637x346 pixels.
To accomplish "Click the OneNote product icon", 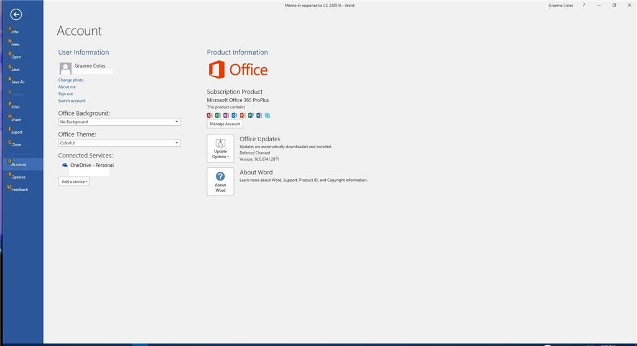I will pos(226,116).
